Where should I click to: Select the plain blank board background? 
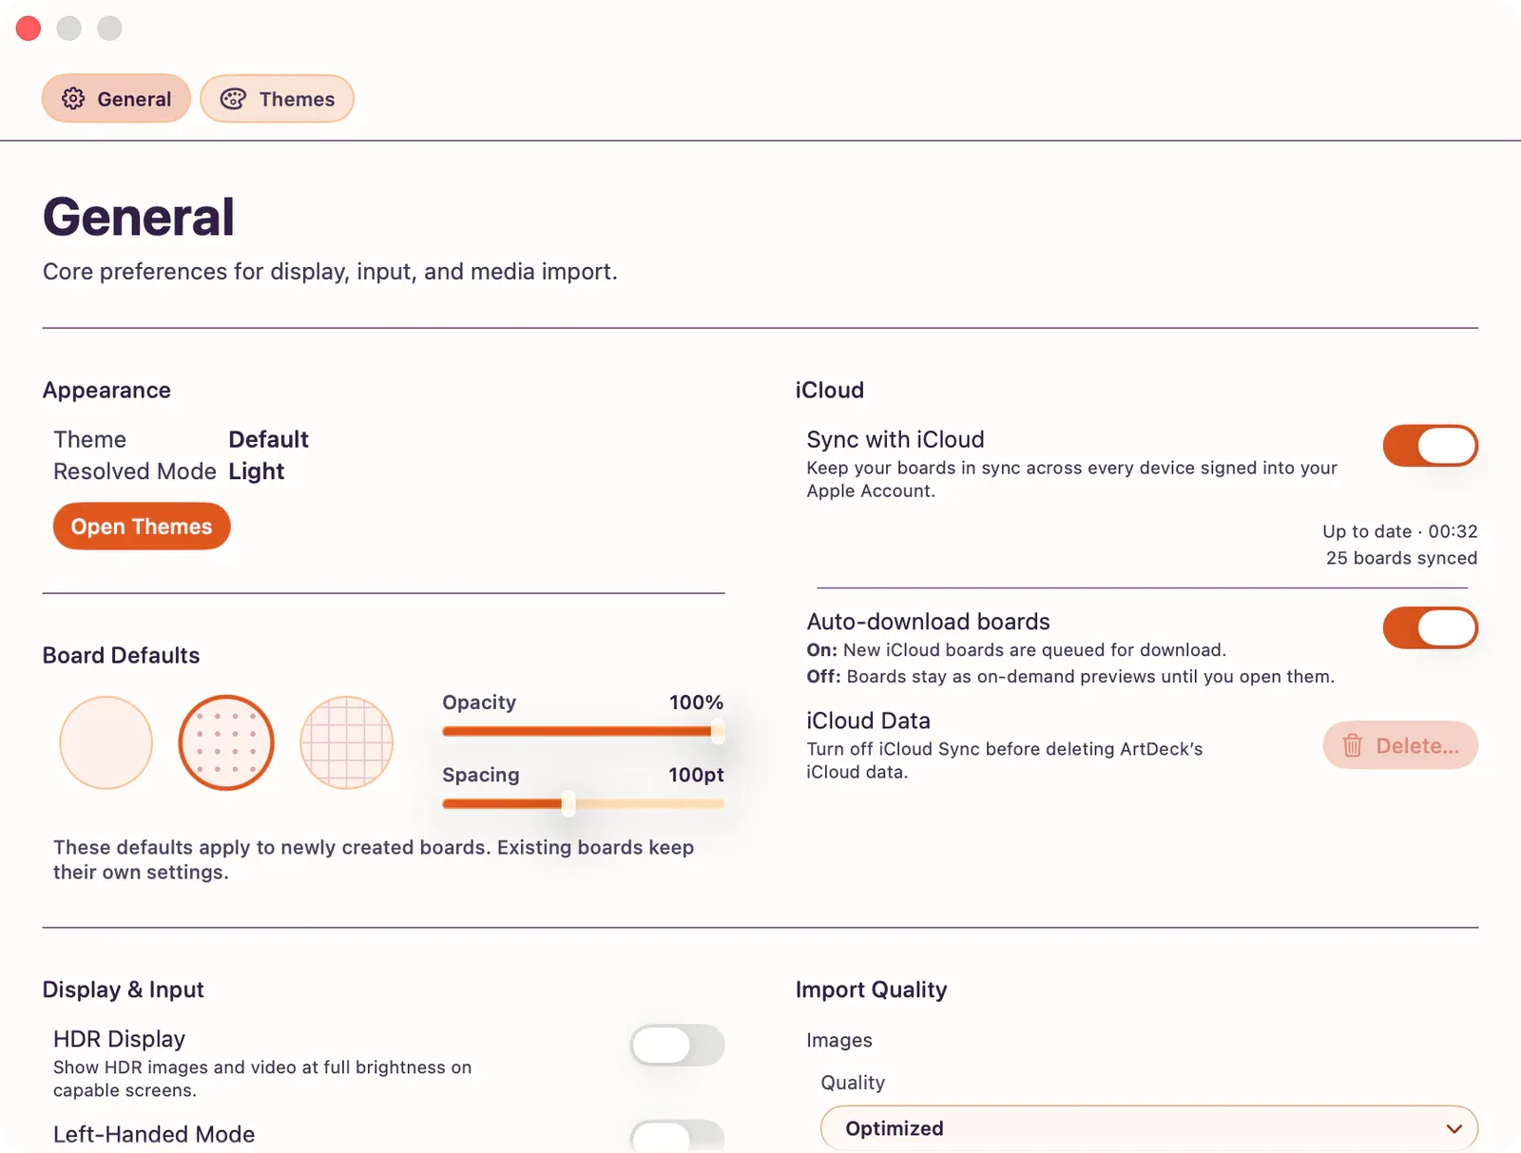pyautogui.click(x=106, y=742)
